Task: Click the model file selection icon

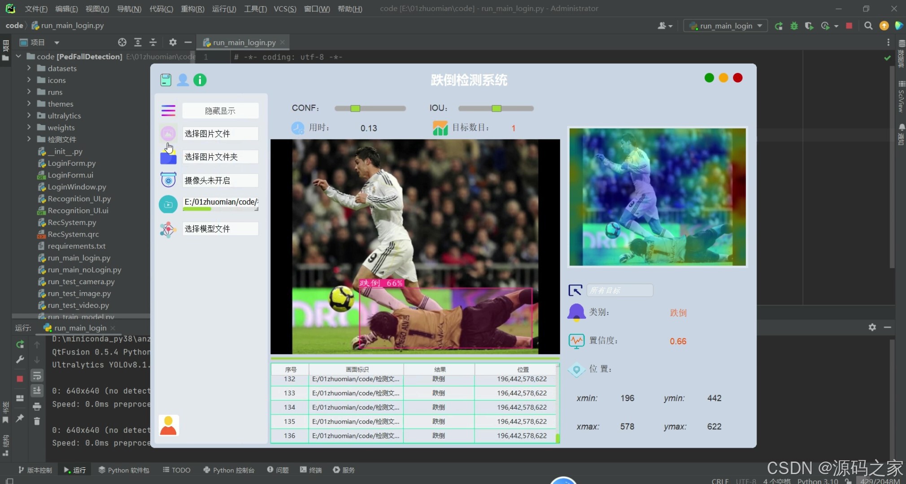Action: [x=168, y=229]
